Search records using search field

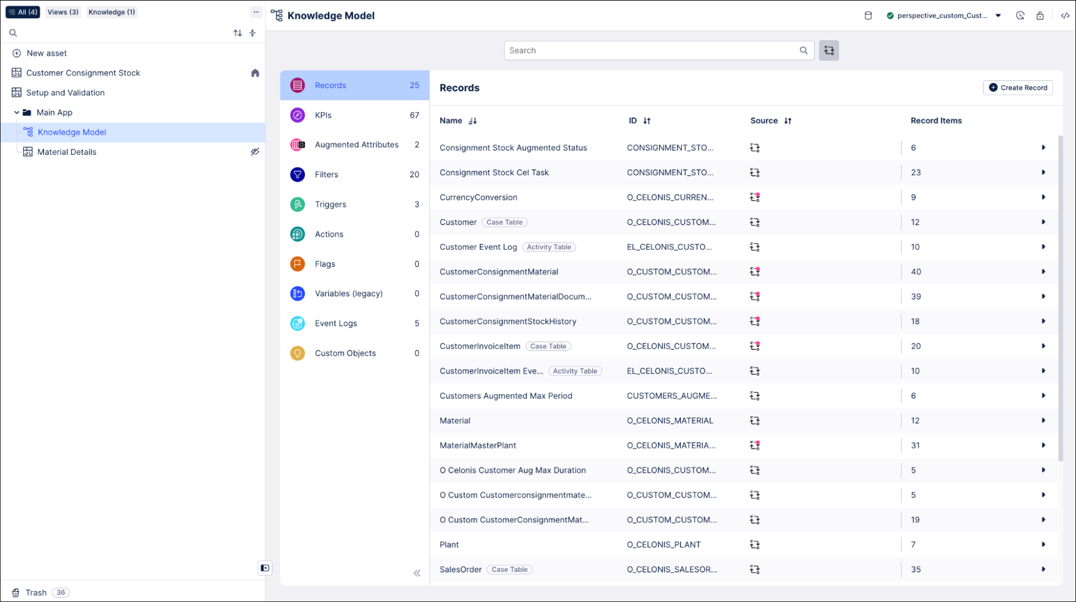(658, 50)
